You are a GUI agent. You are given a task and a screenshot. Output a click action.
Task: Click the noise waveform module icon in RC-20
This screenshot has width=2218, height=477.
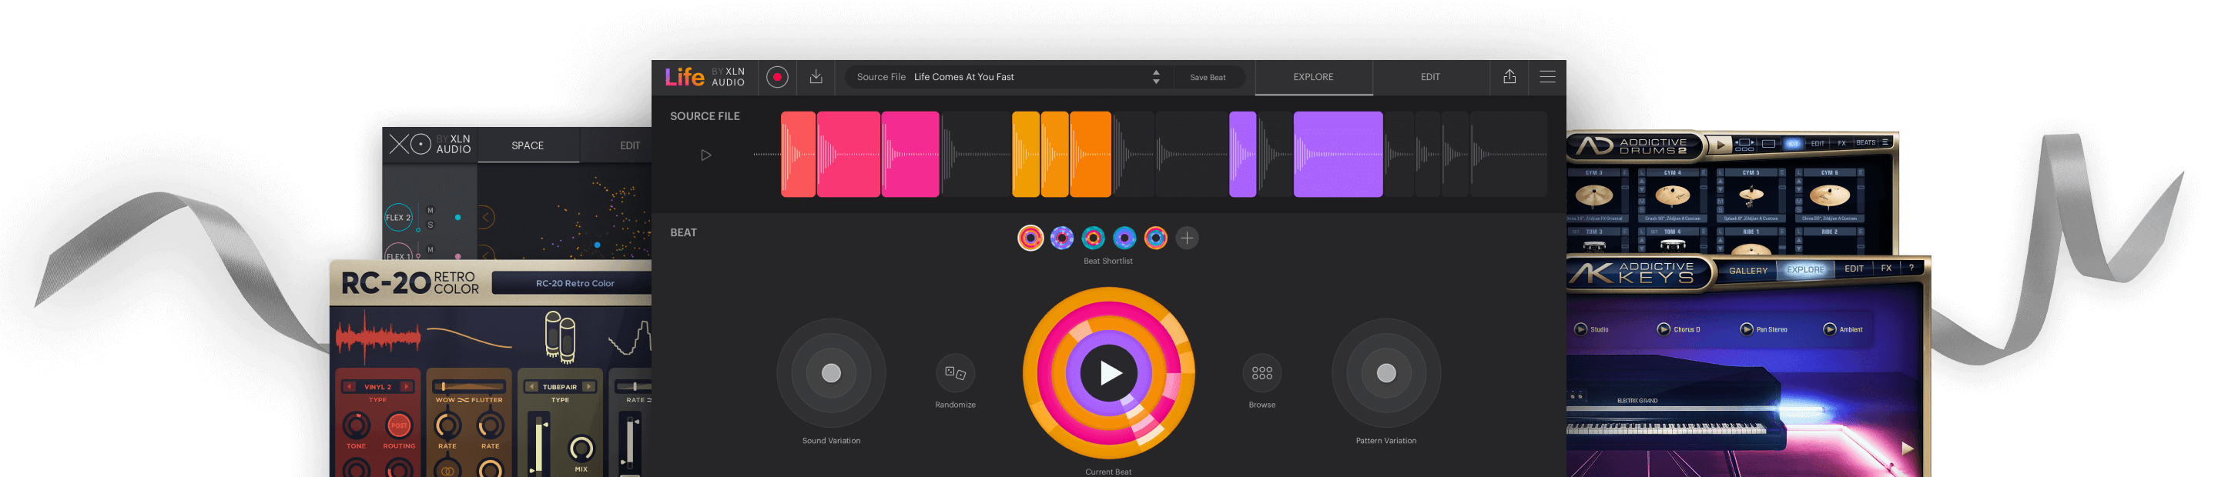tap(378, 336)
